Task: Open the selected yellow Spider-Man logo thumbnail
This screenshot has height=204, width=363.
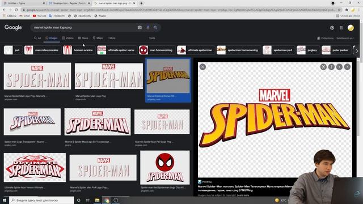Action: [x=168, y=76]
